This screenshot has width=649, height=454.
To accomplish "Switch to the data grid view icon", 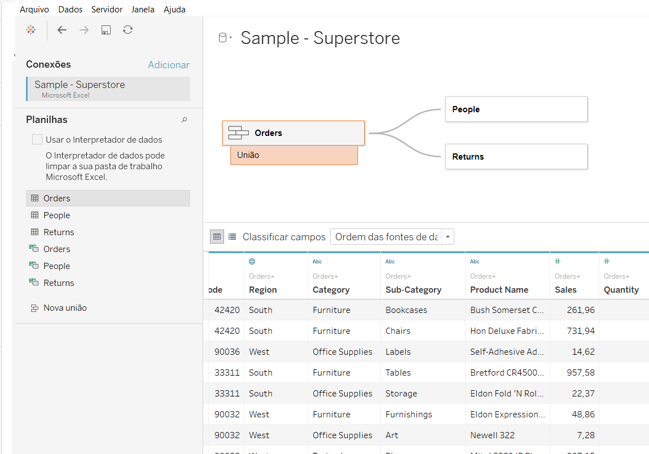I will [217, 236].
